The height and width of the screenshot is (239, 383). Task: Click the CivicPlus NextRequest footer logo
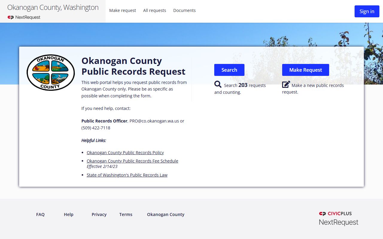[x=338, y=218]
